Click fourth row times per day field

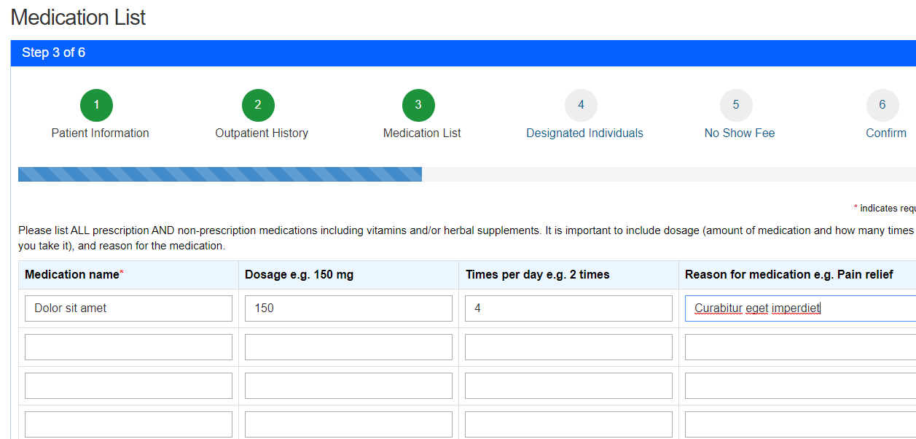pyautogui.click(x=568, y=424)
